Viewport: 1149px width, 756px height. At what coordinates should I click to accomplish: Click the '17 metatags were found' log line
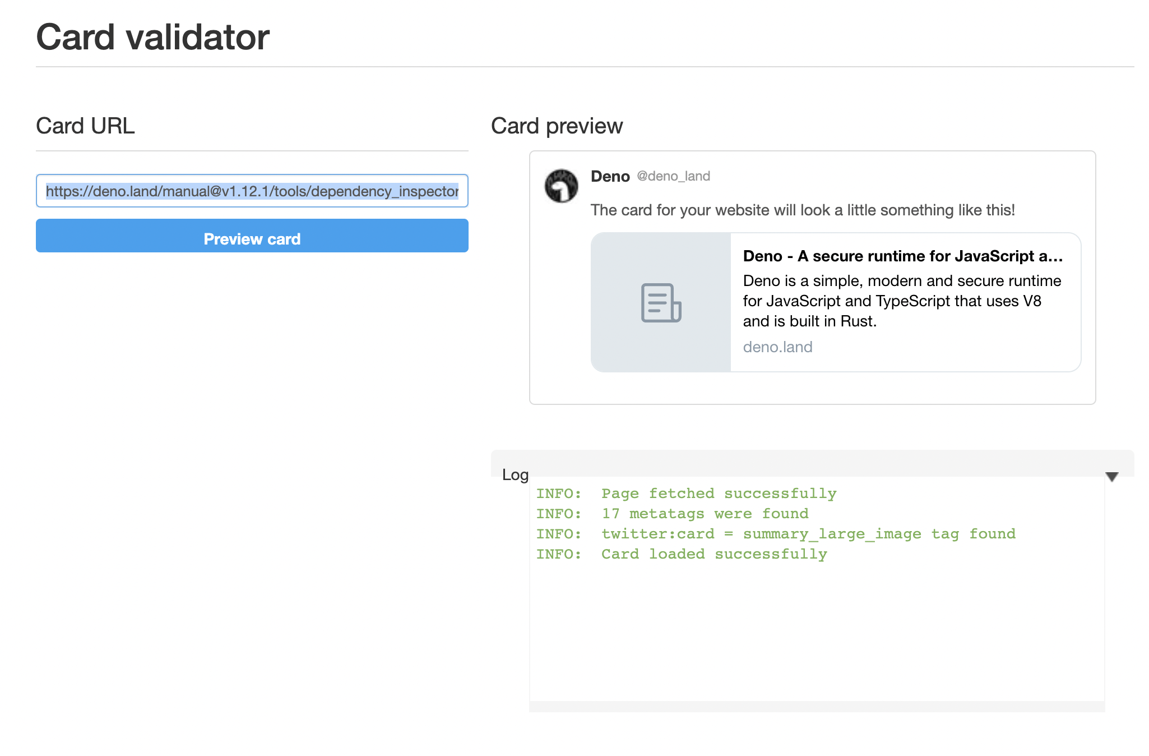click(x=673, y=514)
